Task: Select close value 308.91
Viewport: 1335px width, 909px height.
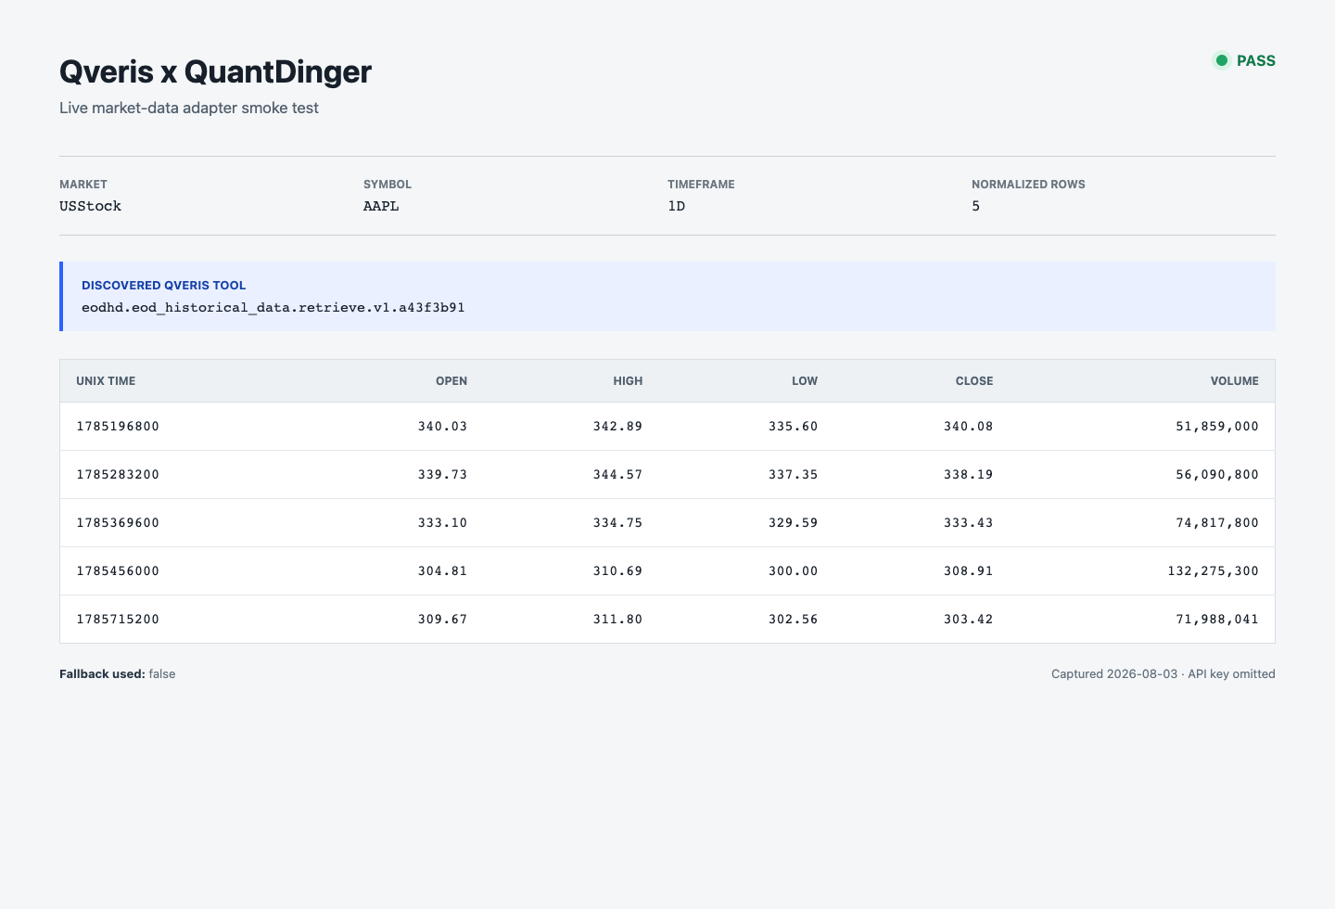Action: pyautogui.click(x=968, y=571)
